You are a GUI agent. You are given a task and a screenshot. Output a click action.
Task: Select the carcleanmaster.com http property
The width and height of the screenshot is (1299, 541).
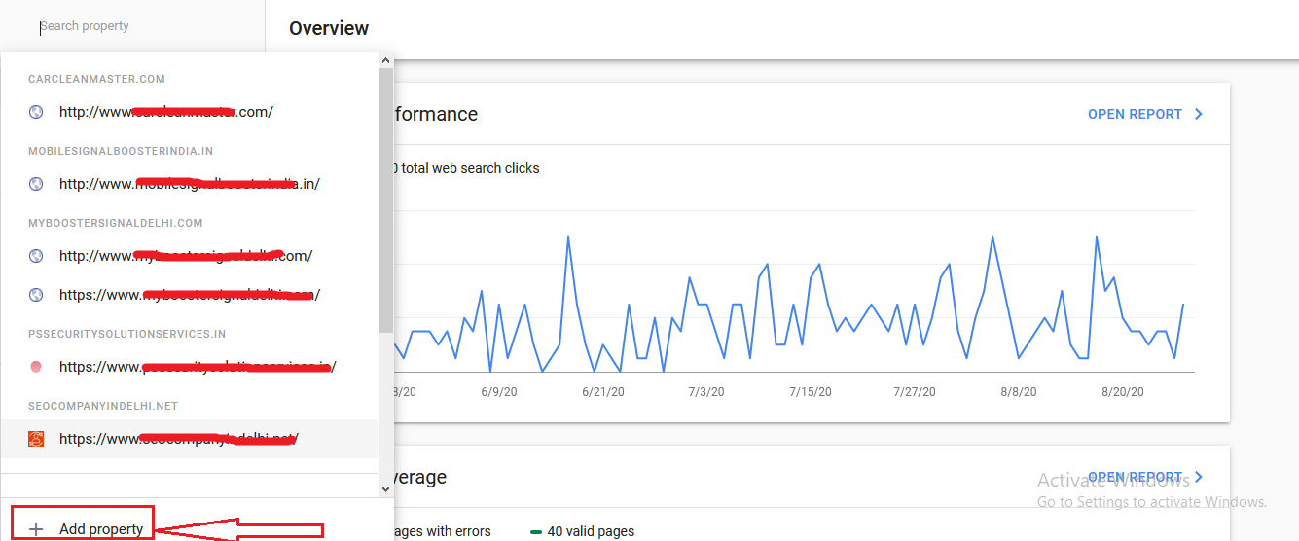[x=190, y=112]
